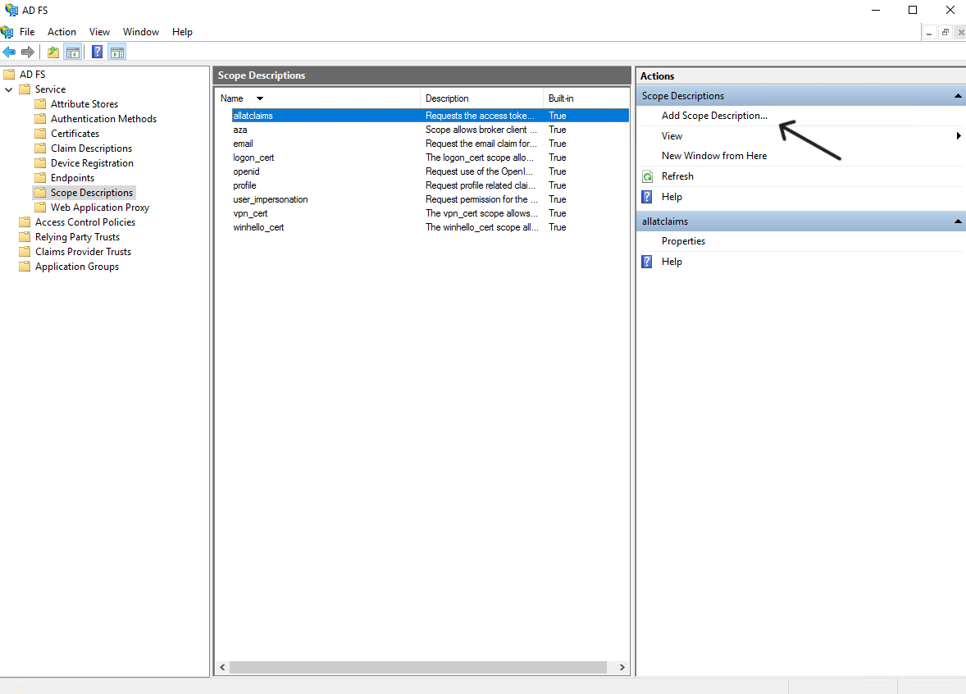Image resolution: width=966 pixels, height=694 pixels.
Task: Open the View submenu in the Actions pane
Action: 672,136
